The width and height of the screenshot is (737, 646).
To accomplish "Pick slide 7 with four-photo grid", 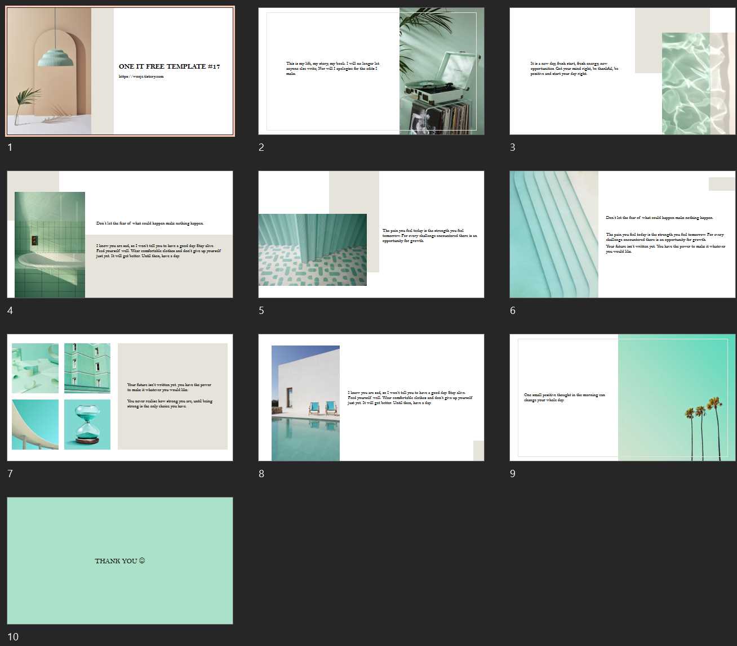I will click(x=120, y=398).
